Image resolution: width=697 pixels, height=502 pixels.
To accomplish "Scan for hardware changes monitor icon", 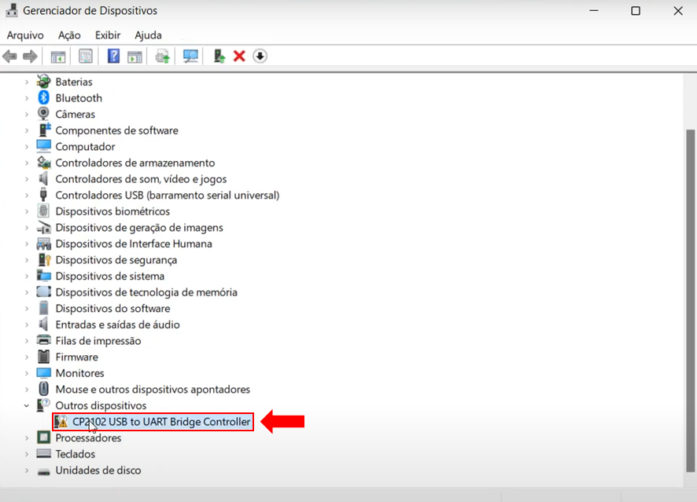I will (x=190, y=57).
